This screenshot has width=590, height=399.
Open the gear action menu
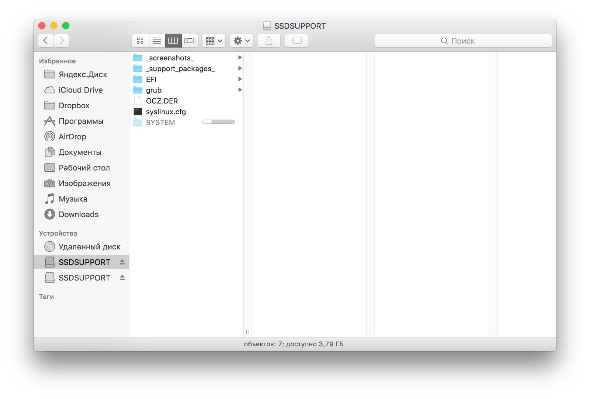click(x=242, y=41)
